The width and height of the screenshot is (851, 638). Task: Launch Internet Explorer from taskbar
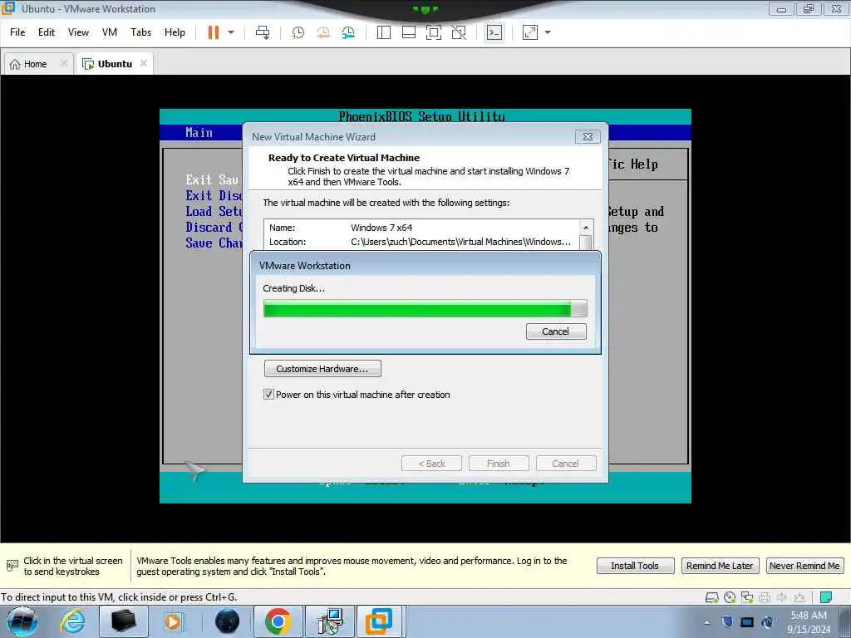(x=72, y=621)
